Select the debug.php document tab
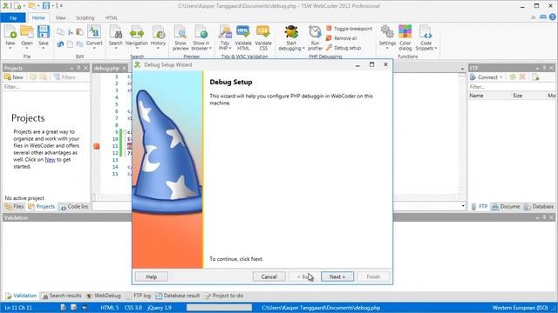This screenshot has width=558, height=313. (x=106, y=68)
